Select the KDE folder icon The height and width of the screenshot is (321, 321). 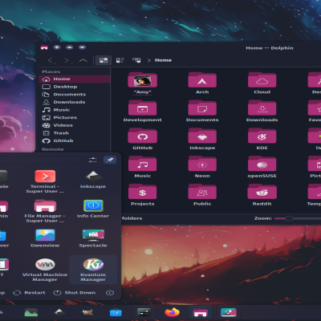click(262, 136)
